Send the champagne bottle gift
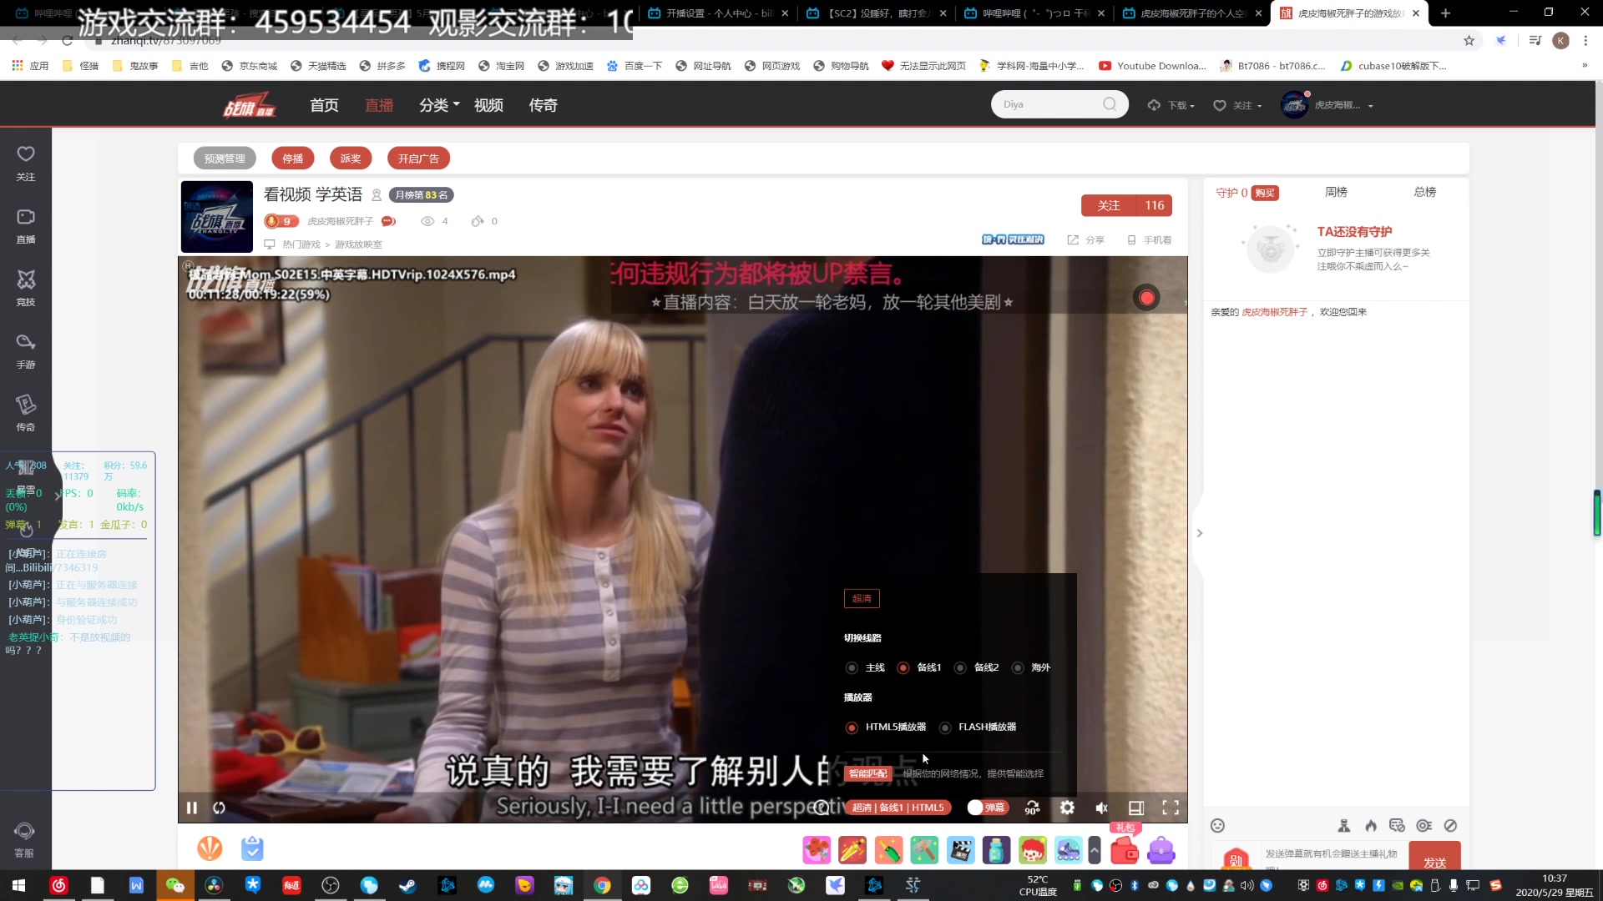Image resolution: width=1603 pixels, height=901 pixels. click(x=888, y=850)
